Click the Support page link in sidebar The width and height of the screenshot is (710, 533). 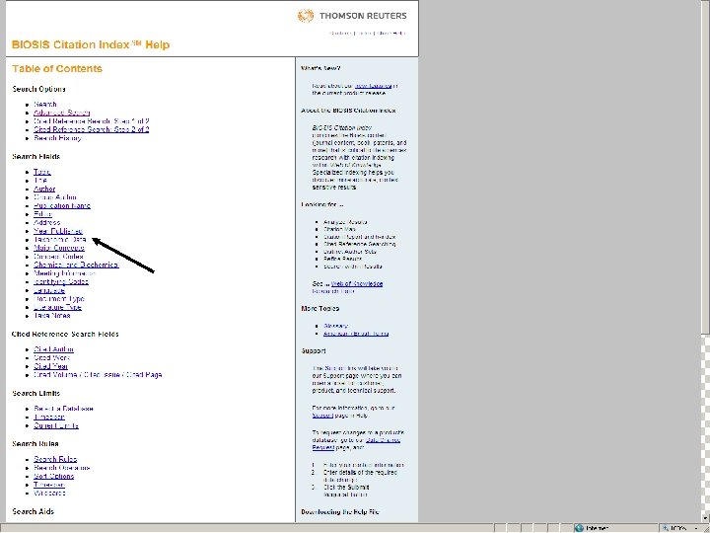click(322, 416)
